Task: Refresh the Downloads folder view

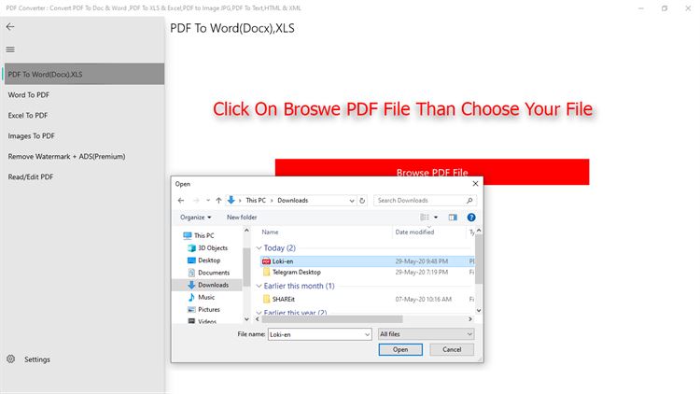Action: click(x=362, y=201)
